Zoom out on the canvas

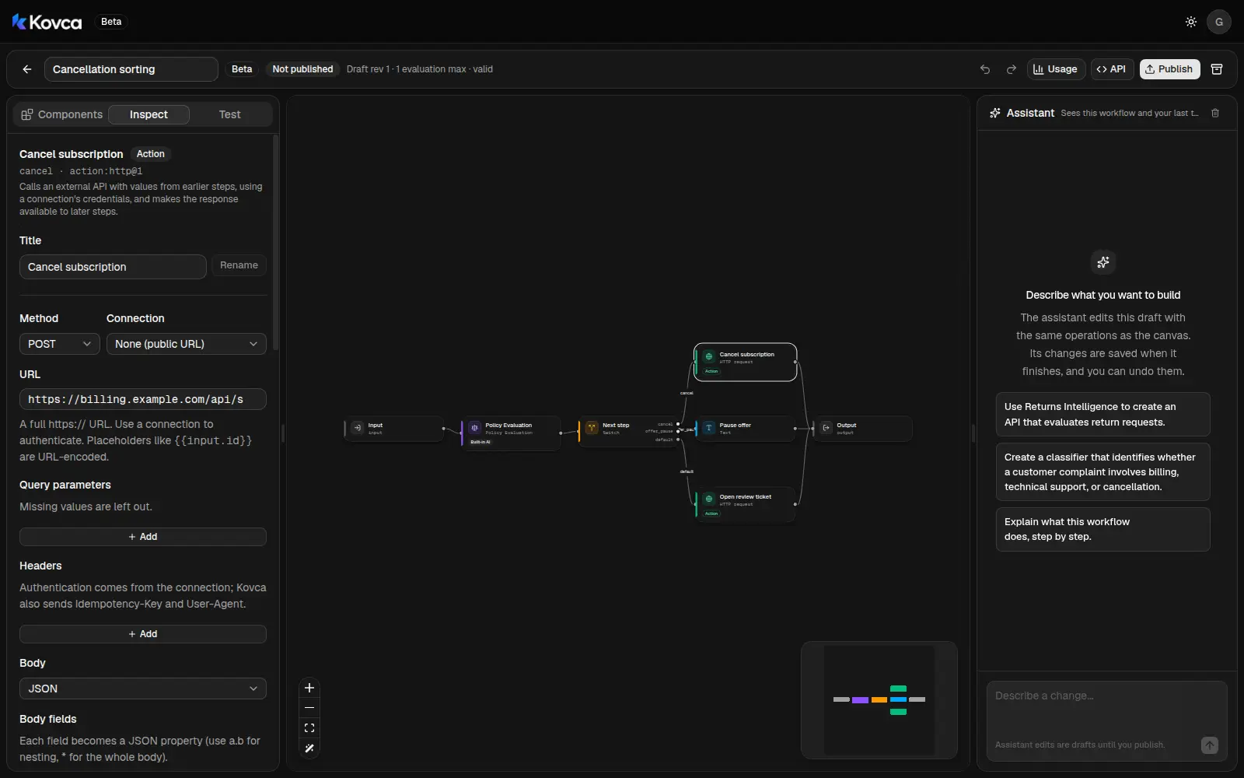(x=309, y=708)
